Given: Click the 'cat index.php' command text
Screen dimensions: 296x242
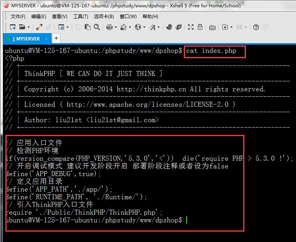Looking at the screenshot, I should pyautogui.click(x=211, y=51).
